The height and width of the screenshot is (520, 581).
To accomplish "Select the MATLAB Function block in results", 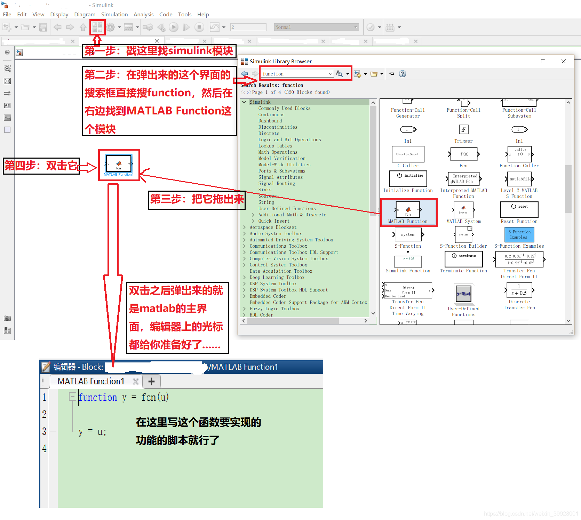I will 408,213.
